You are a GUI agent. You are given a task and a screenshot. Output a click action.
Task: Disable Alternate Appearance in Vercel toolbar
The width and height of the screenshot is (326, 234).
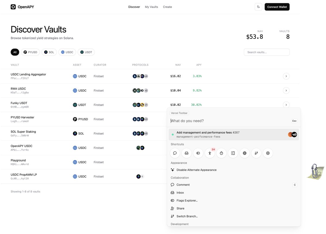[x=234, y=170]
